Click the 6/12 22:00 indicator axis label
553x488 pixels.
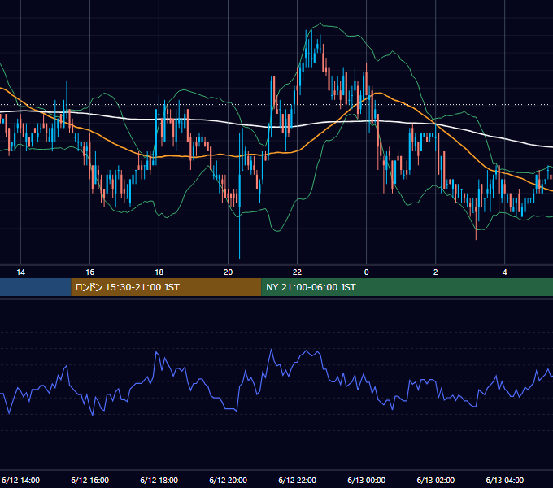tap(298, 480)
